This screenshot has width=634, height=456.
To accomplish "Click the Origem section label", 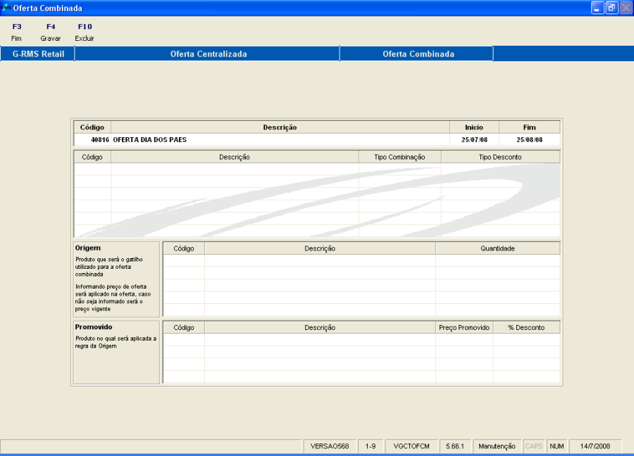I will (x=88, y=248).
